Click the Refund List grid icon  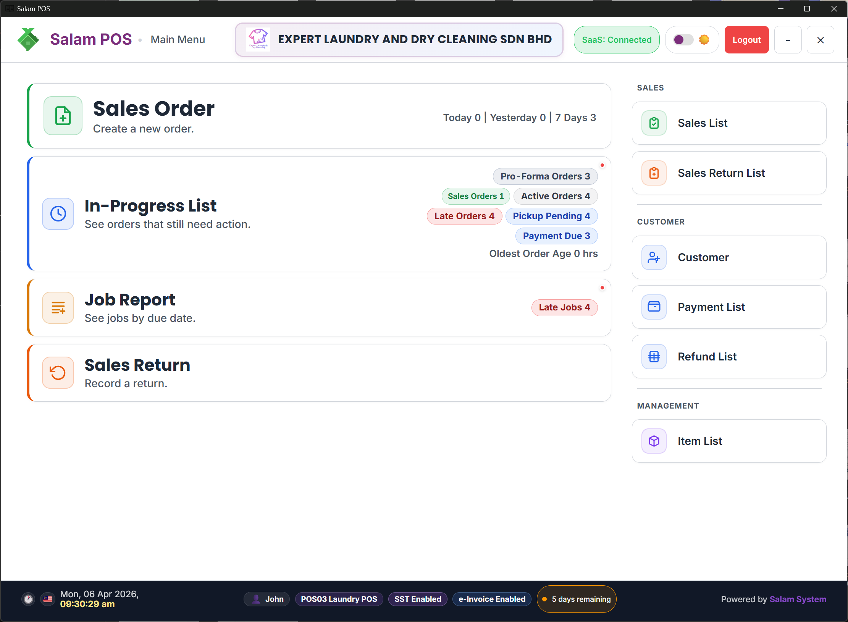tap(654, 357)
